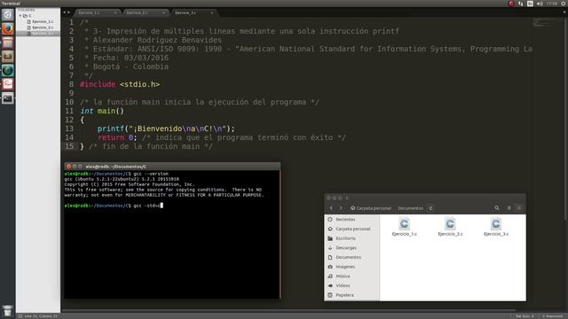Click the terminal window title bar
This screenshot has height=319, width=568.
tap(172, 167)
